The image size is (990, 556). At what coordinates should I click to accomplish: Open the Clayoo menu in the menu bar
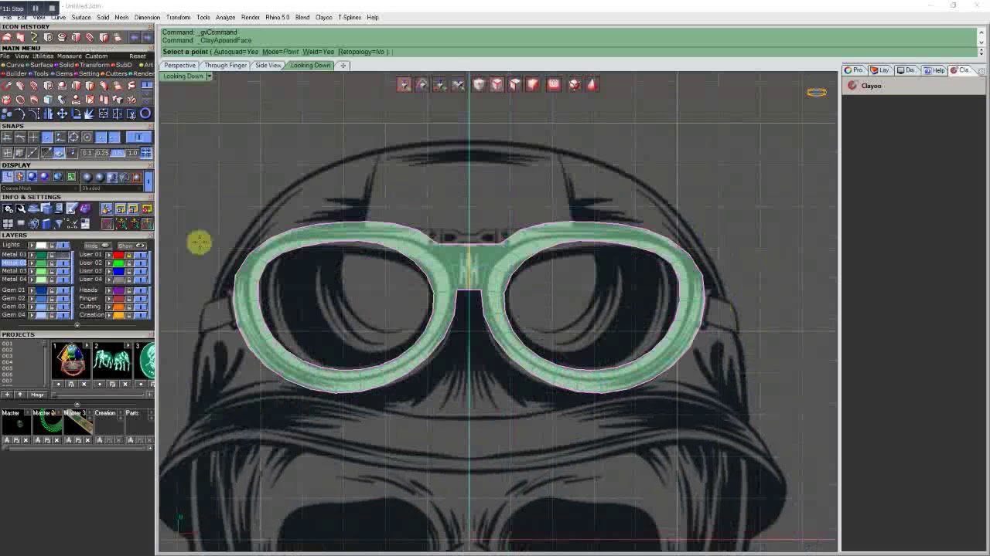coord(323,17)
